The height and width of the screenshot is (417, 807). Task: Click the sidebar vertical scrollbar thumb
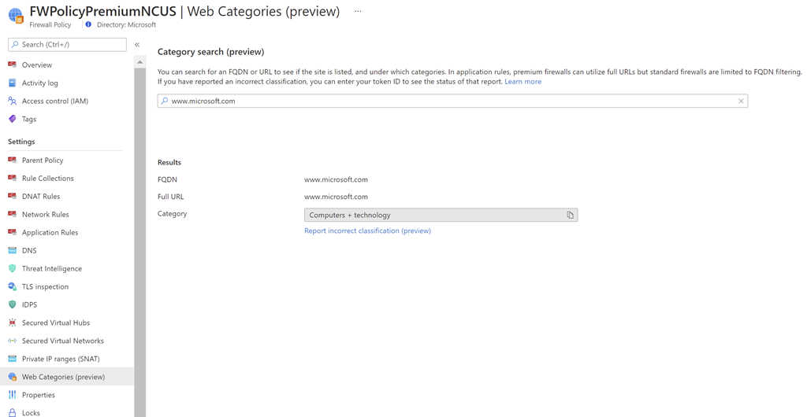click(140, 242)
